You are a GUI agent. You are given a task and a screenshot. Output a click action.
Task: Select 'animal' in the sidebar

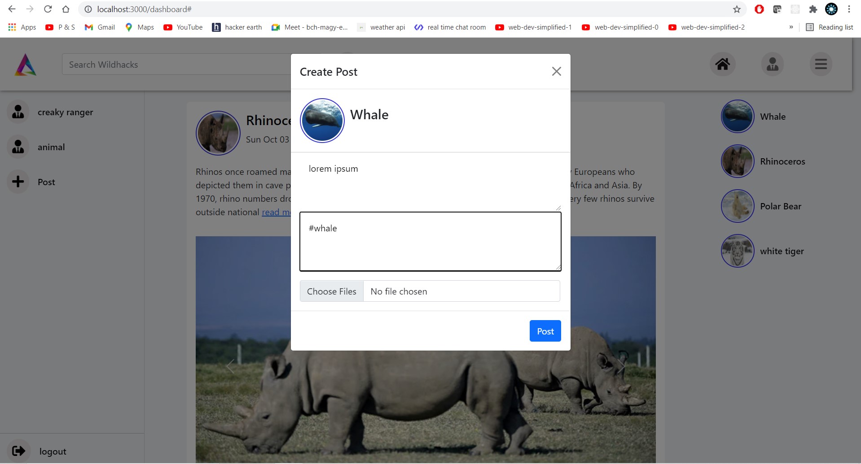coord(51,147)
